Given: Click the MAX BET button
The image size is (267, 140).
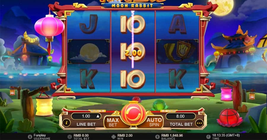Looking at the screenshot, I should (113, 123).
